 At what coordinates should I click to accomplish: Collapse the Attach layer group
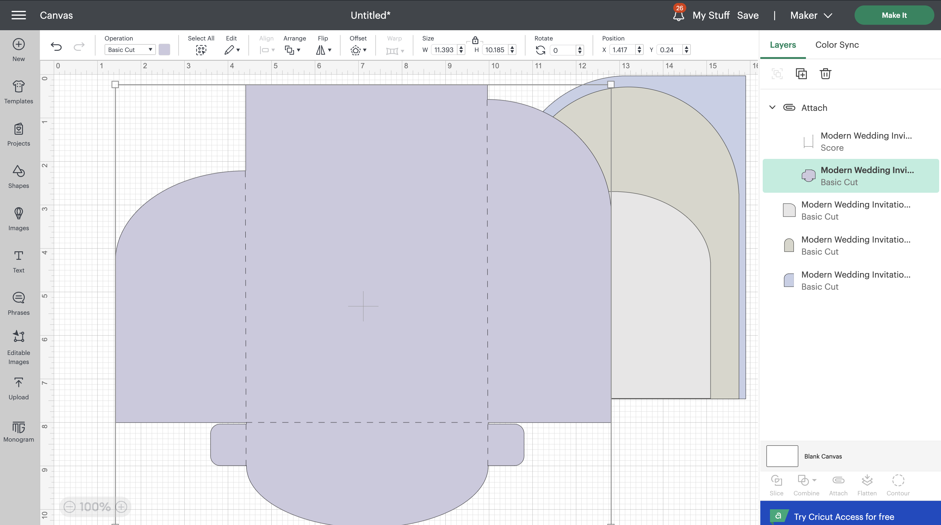point(772,107)
